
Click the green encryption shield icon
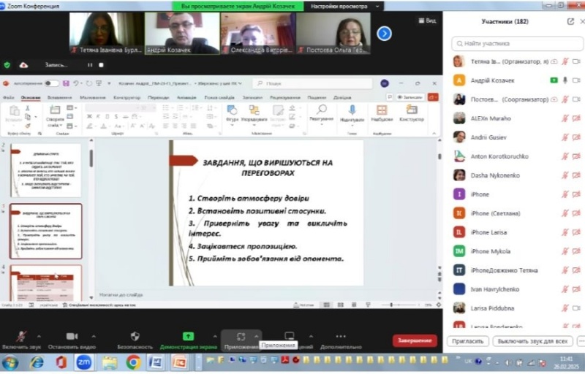(x=7, y=65)
